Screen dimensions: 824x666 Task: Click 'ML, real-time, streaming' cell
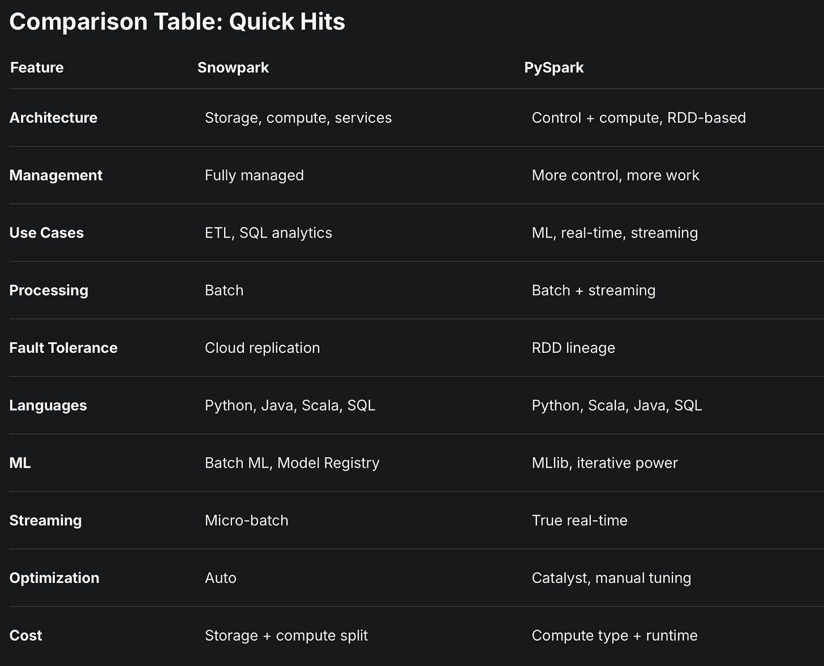point(615,233)
